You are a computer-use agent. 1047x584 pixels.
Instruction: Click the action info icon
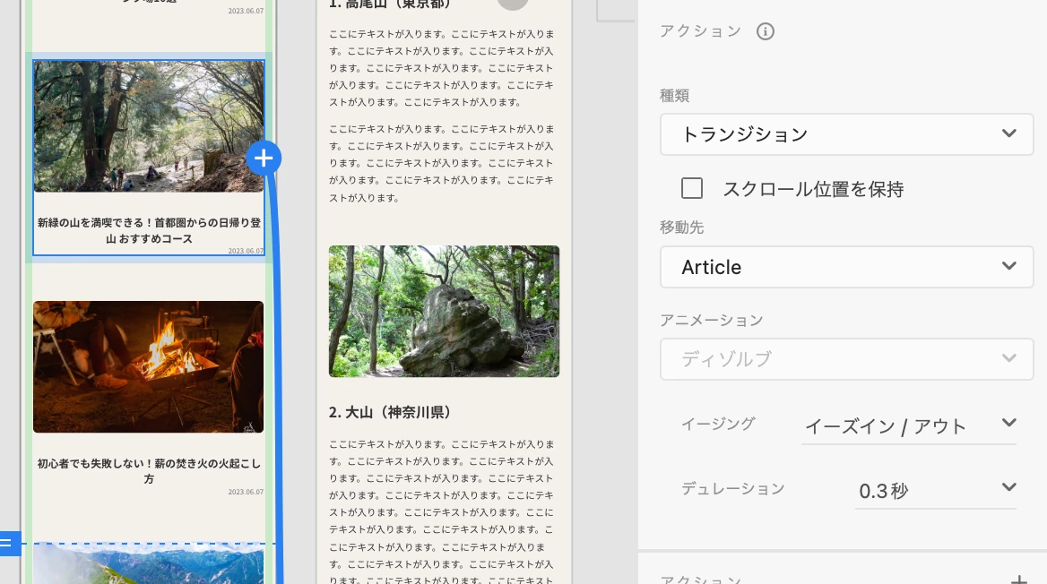click(766, 31)
